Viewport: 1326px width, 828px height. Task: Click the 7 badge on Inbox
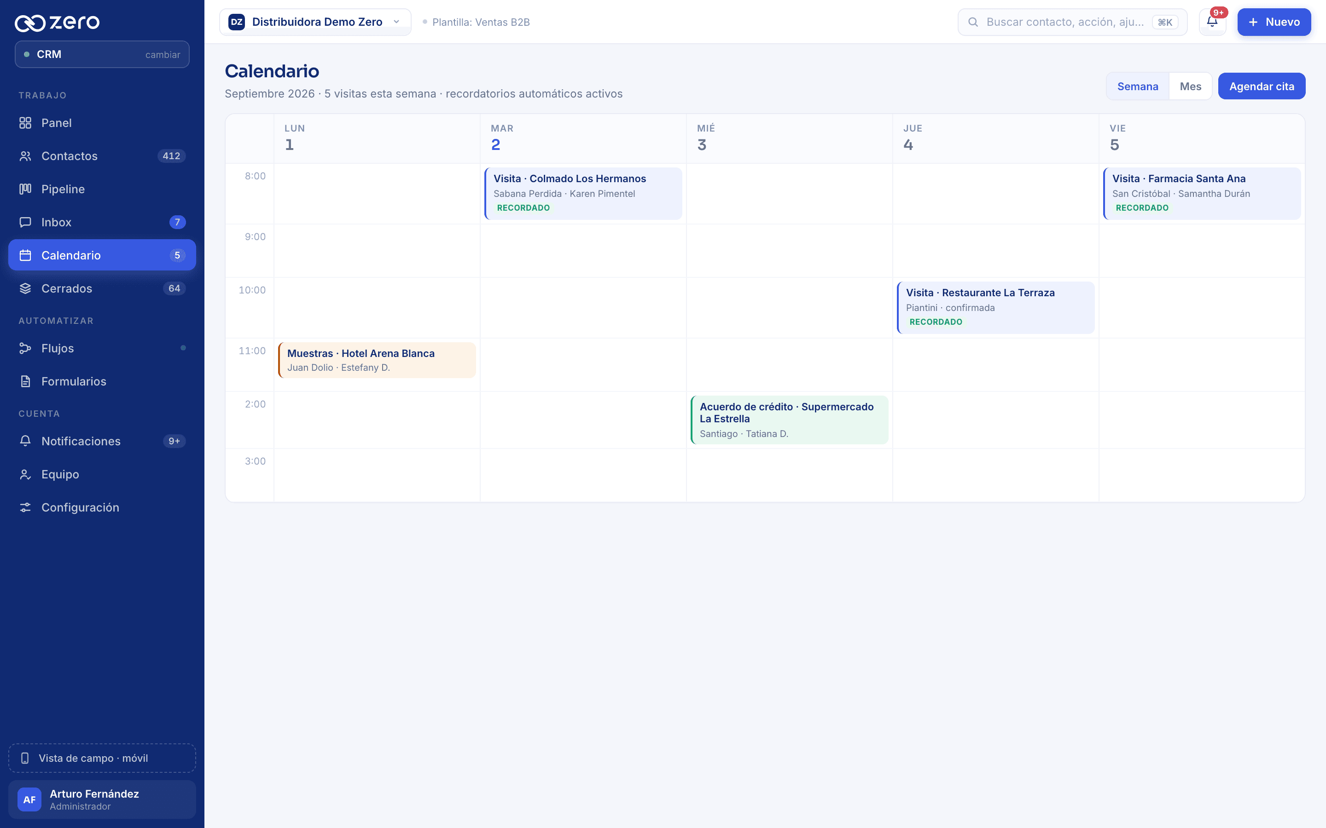(177, 222)
